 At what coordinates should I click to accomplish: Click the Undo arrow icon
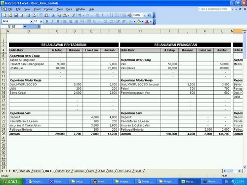coord(80,15)
